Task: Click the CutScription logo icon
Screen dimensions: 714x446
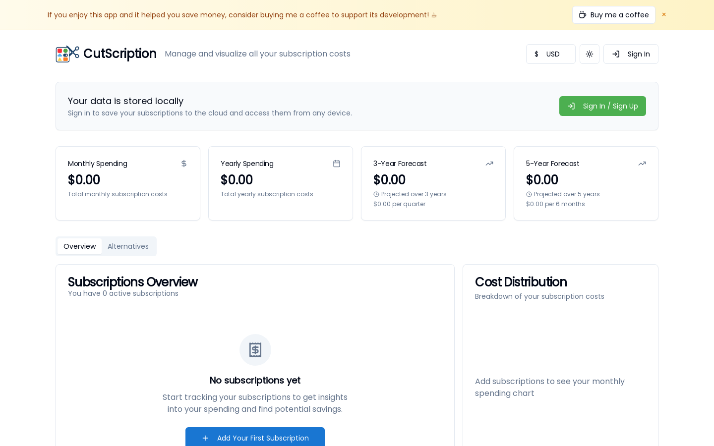Action: pos(67,54)
